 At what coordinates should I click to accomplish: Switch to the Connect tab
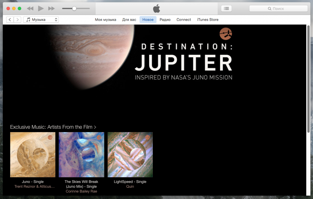tap(184, 20)
